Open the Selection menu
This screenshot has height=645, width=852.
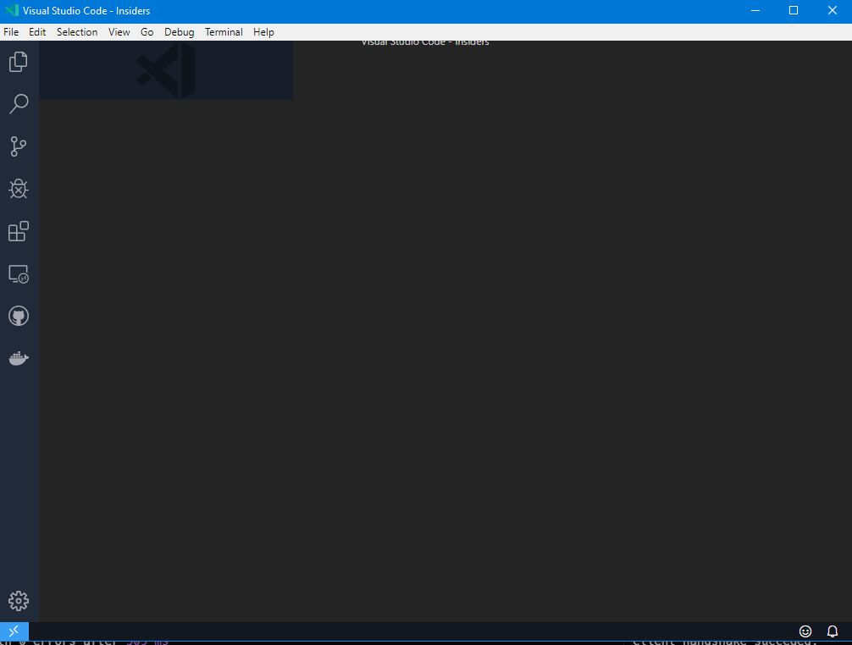click(x=77, y=32)
